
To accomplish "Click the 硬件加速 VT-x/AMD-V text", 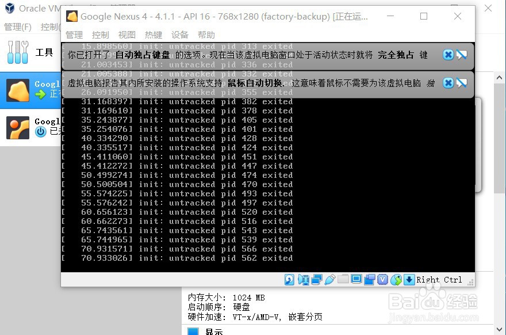I will [255, 317].
